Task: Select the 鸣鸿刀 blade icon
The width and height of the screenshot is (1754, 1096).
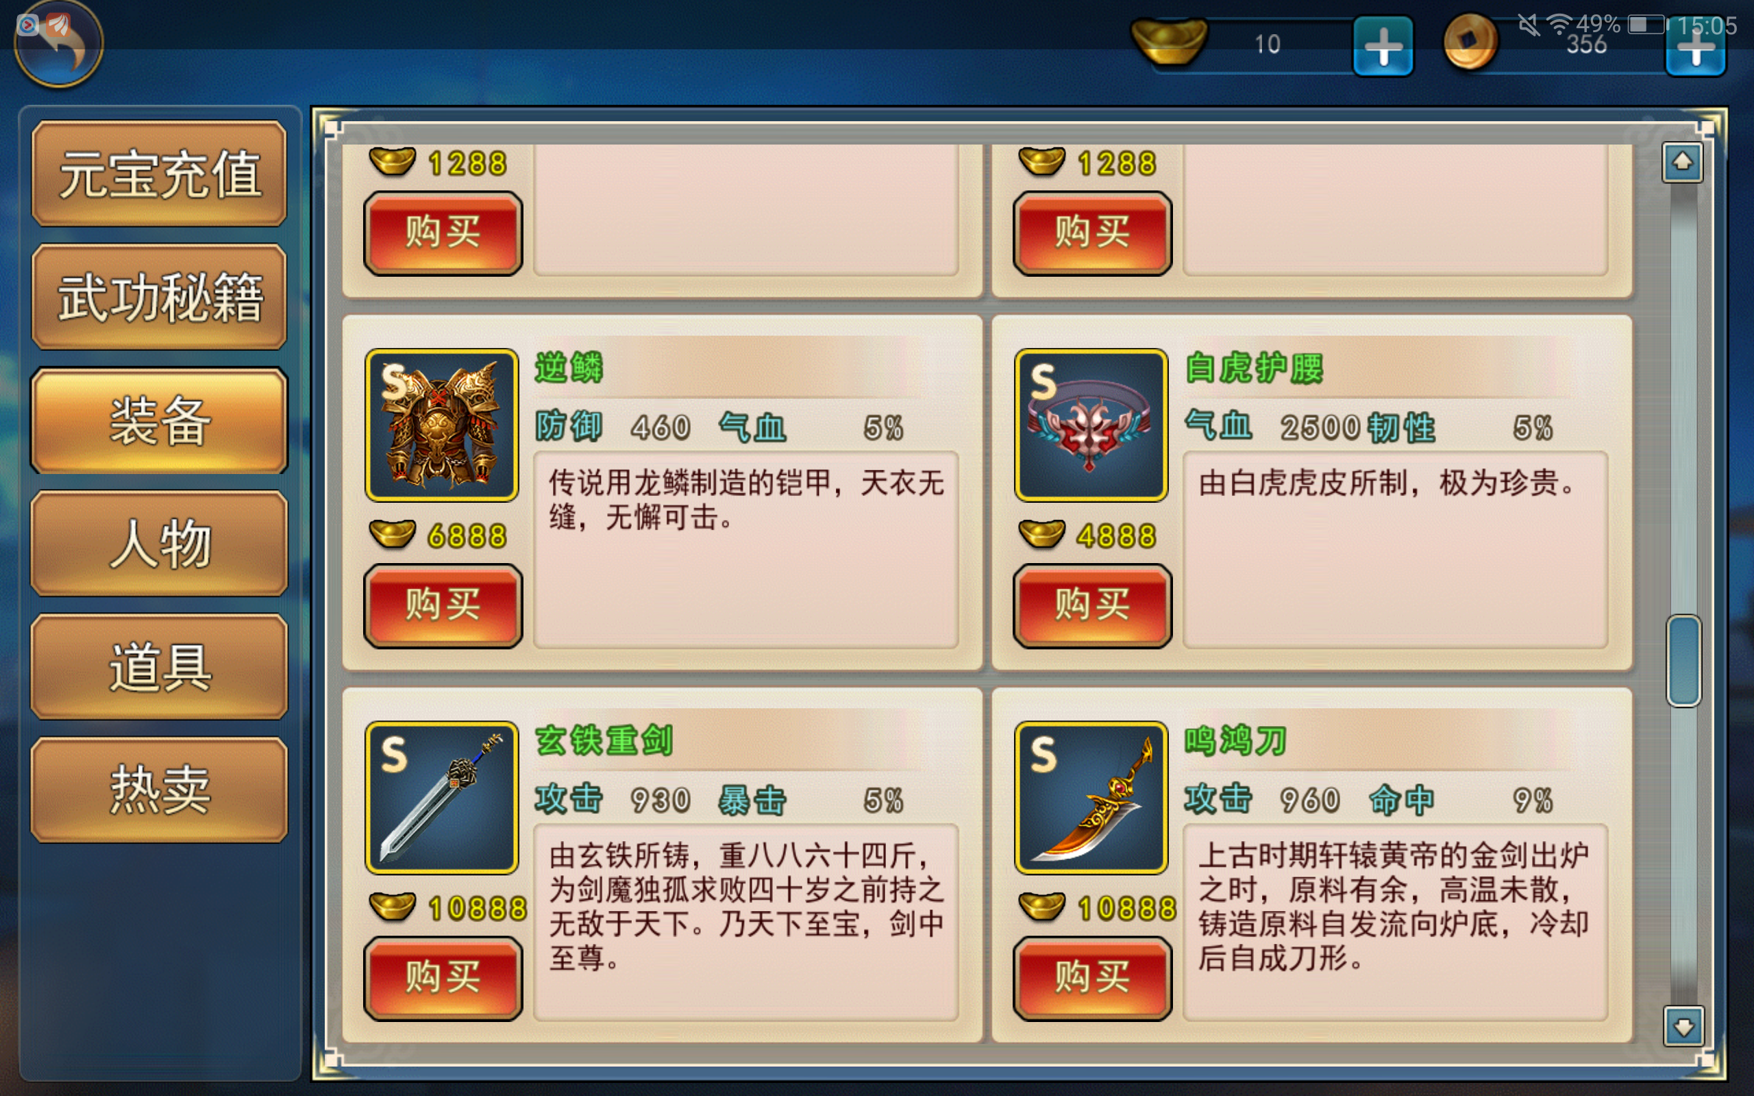Action: click(1091, 797)
